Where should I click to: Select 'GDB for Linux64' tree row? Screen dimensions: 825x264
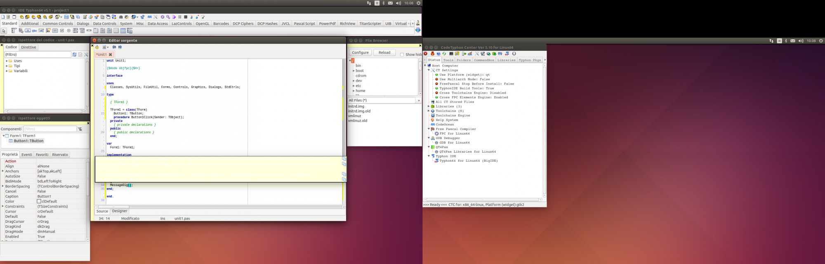tap(455, 143)
